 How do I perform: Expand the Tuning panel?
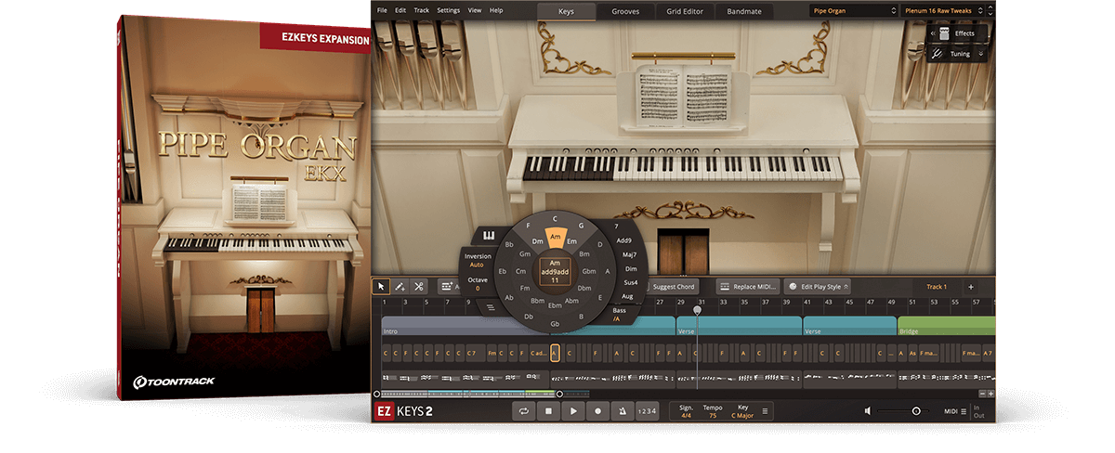[958, 54]
